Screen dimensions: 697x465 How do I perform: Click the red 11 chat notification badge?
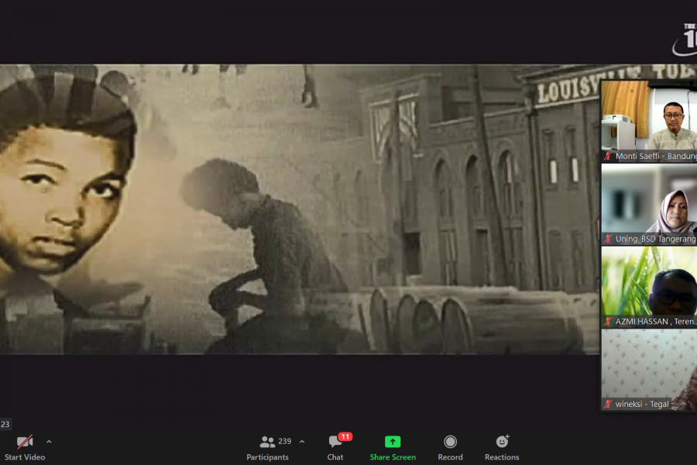[345, 436]
